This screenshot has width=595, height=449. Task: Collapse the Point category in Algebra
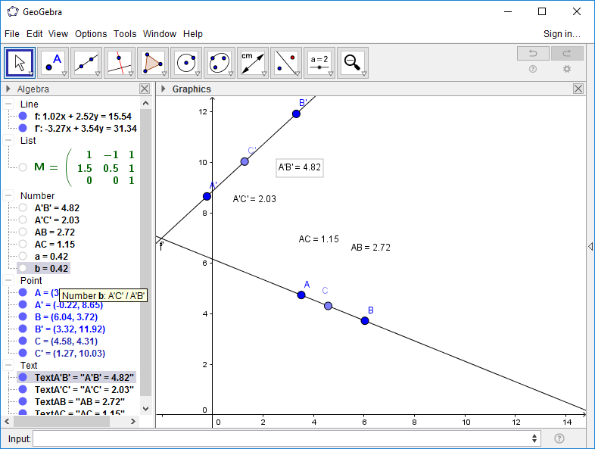tap(8, 280)
